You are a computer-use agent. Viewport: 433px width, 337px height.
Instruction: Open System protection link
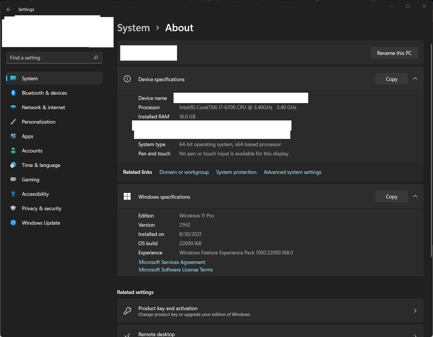(236, 172)
